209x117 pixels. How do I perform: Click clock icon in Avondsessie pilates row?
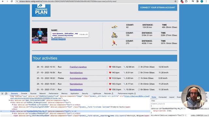(x=139, y=78)
